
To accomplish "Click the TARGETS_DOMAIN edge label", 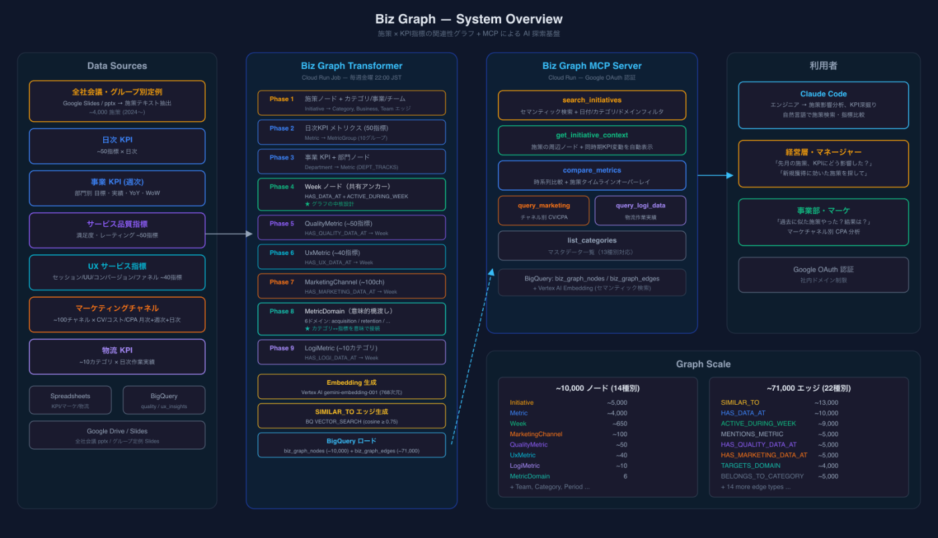I will (750, 466).
